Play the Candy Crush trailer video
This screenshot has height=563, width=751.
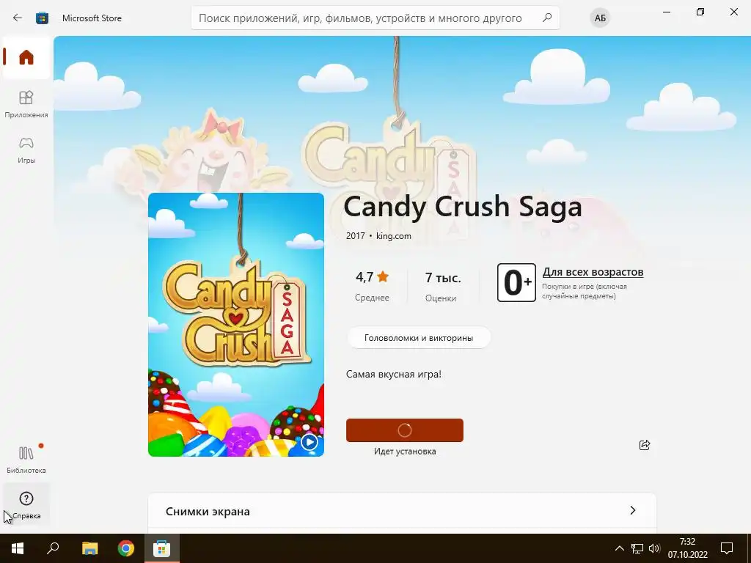coord(309,442)
